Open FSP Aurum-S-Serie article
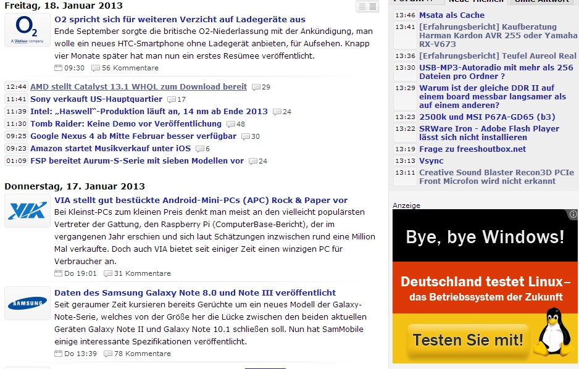This screenshot has height=369, width=579. (137, 161)
